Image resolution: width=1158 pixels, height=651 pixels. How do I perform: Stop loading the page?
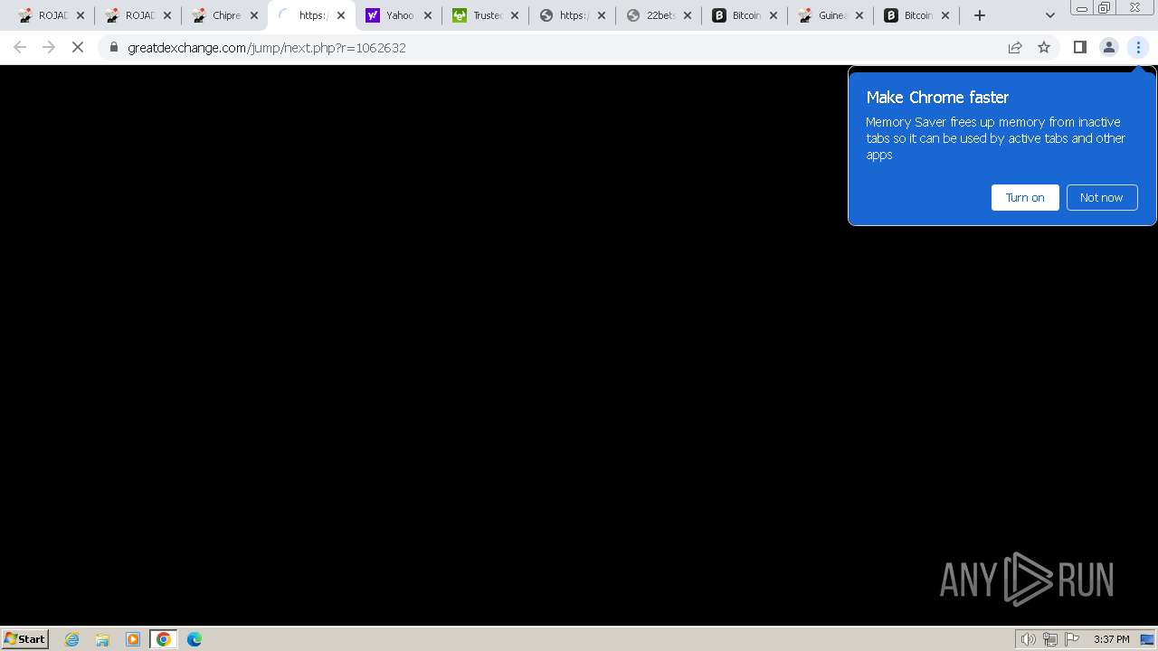(x=78, y=47)
